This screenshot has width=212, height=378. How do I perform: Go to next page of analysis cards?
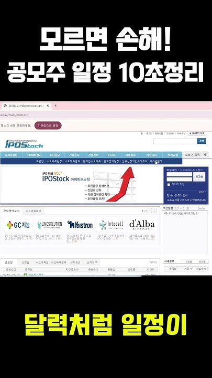[155, 211]
